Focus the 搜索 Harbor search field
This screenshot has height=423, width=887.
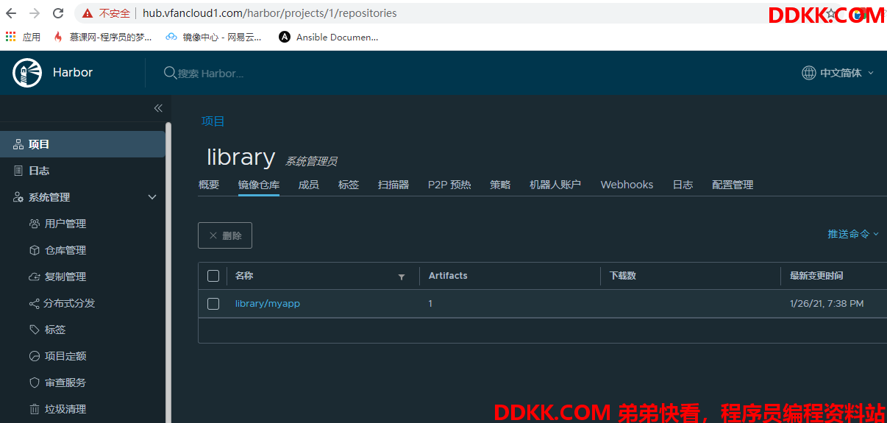[210, 73]
